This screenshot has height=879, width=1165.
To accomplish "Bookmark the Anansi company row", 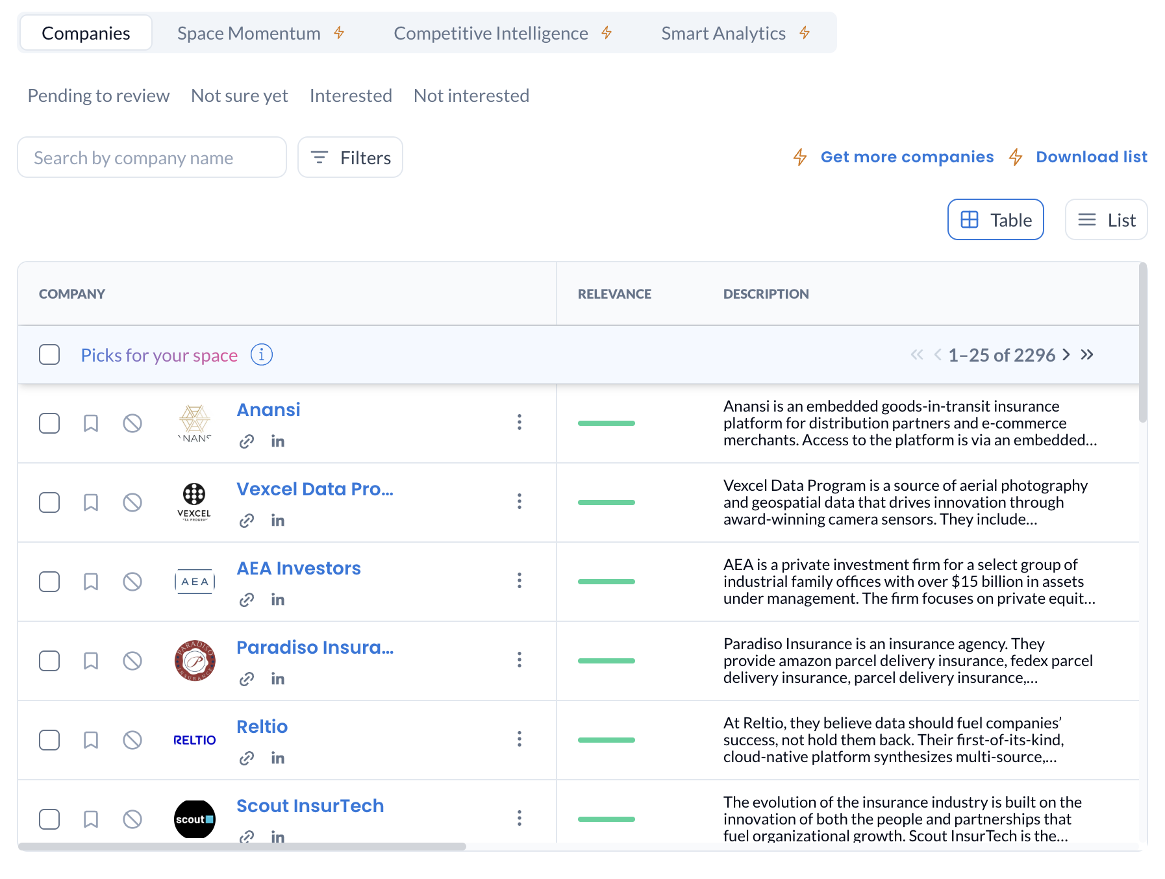I will [x=91, y=423].
